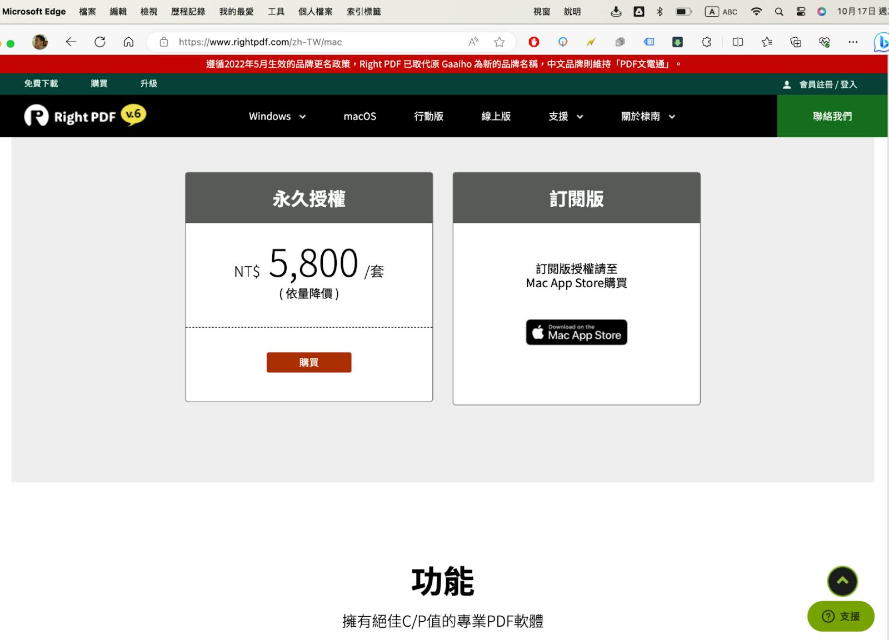889x640 pixels.
Task: Click the member account person icon
Action: 787,84
